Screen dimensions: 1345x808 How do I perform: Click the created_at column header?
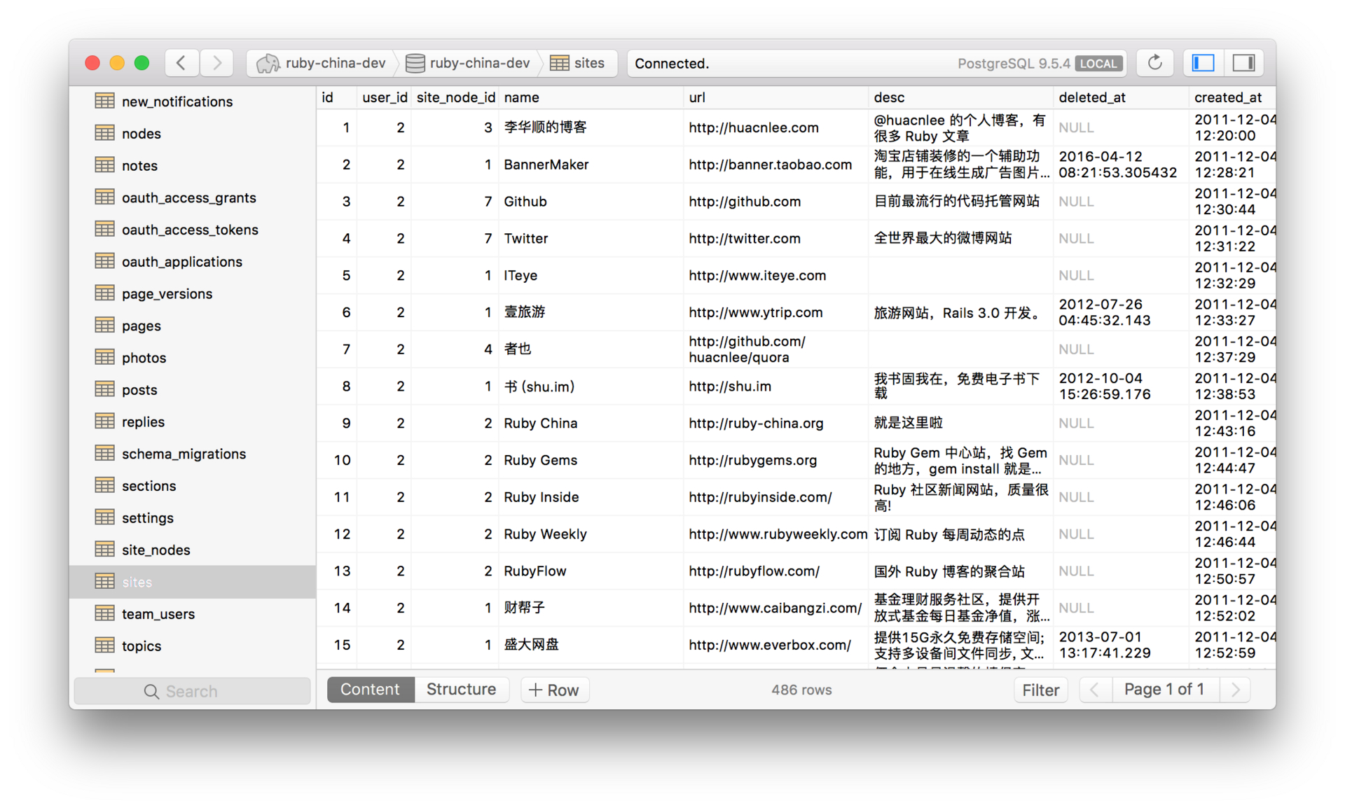tap(1233, 97)
